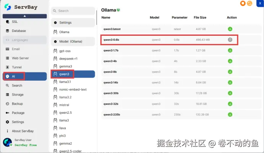Viewport: 264px width, 153px height.
Task: Select the llama3.2 model
Action: click(73, 97)
